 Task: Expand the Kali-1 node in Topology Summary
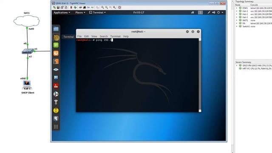point(236,11)
